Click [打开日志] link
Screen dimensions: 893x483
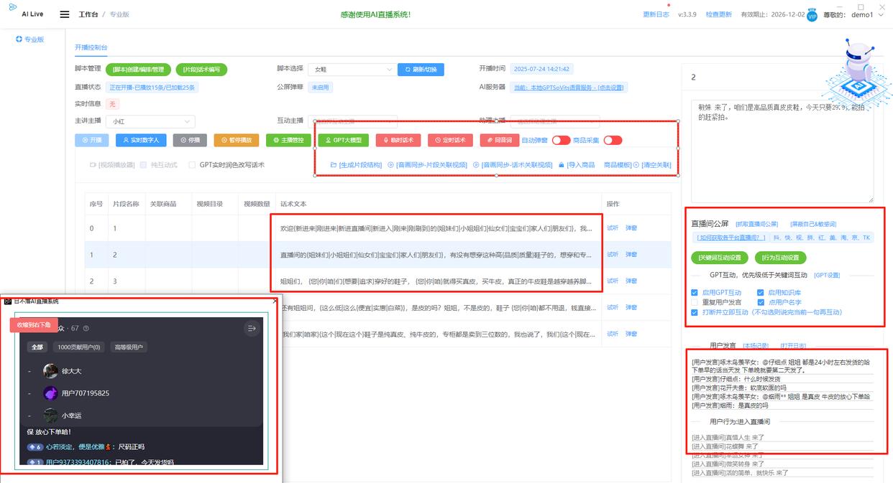[x=794, y=345]
